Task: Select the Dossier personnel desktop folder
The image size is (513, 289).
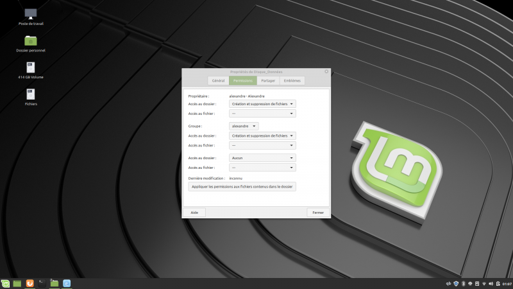Action: click(31, 44)
